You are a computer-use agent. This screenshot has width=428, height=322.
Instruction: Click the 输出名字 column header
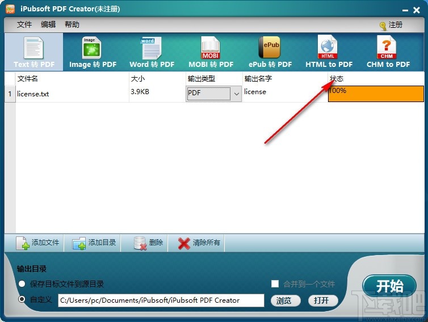[x=285, y=79]
